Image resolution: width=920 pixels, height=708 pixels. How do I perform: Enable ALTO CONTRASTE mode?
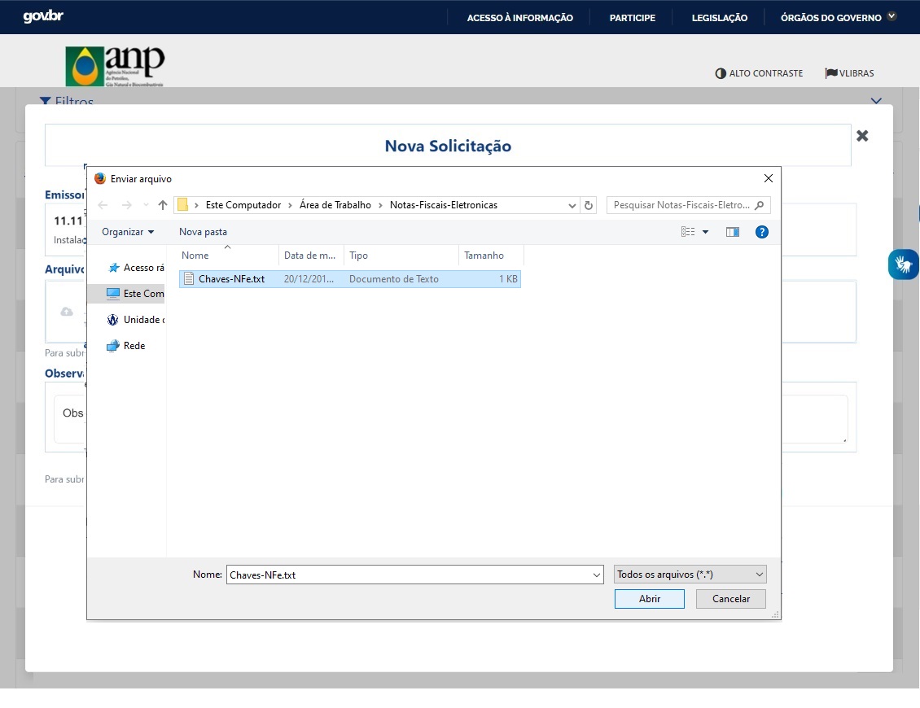pos(759,73)
